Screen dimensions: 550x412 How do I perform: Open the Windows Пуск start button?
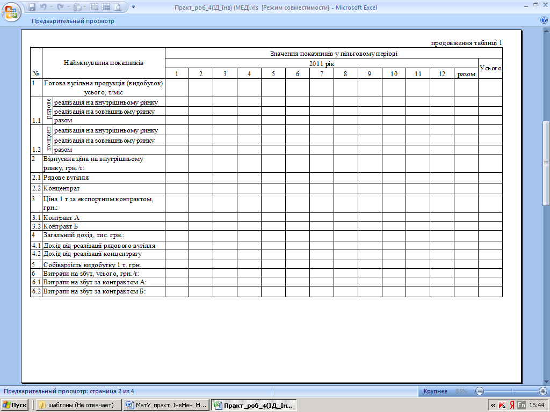15,405
